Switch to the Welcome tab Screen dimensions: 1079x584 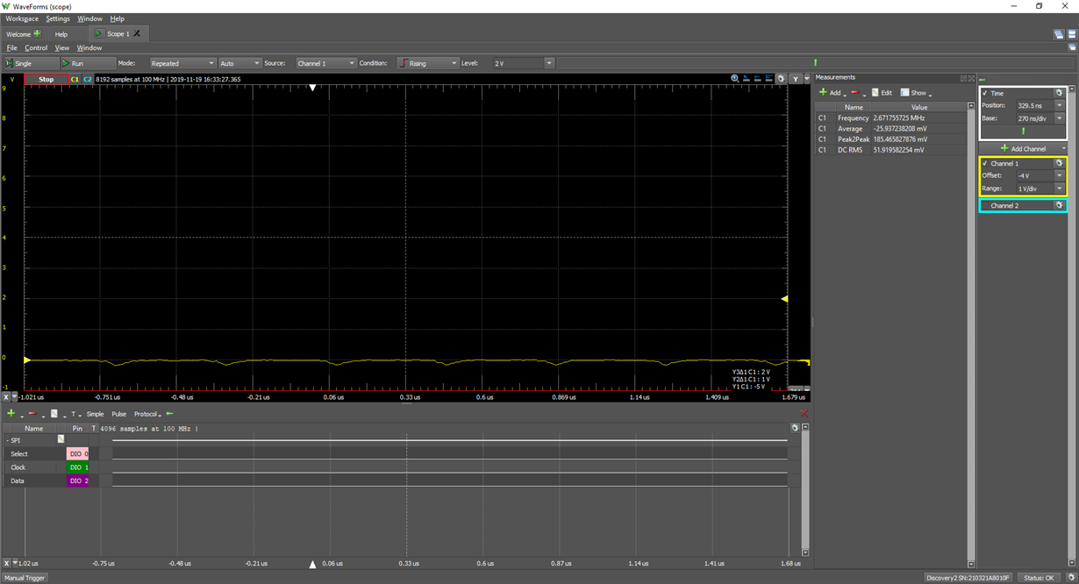click(x=24, y=34)
